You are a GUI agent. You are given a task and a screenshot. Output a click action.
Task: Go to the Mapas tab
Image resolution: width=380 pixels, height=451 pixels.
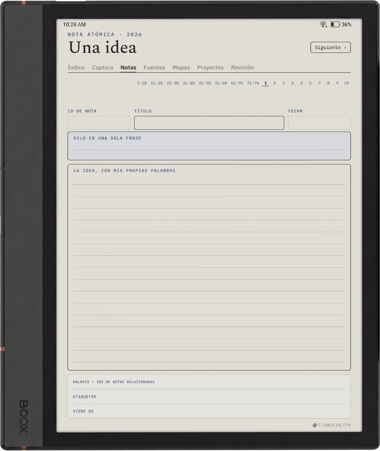coord(181,68)
